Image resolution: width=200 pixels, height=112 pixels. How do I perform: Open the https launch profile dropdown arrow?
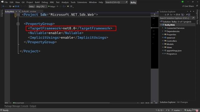tap(56, 7)
